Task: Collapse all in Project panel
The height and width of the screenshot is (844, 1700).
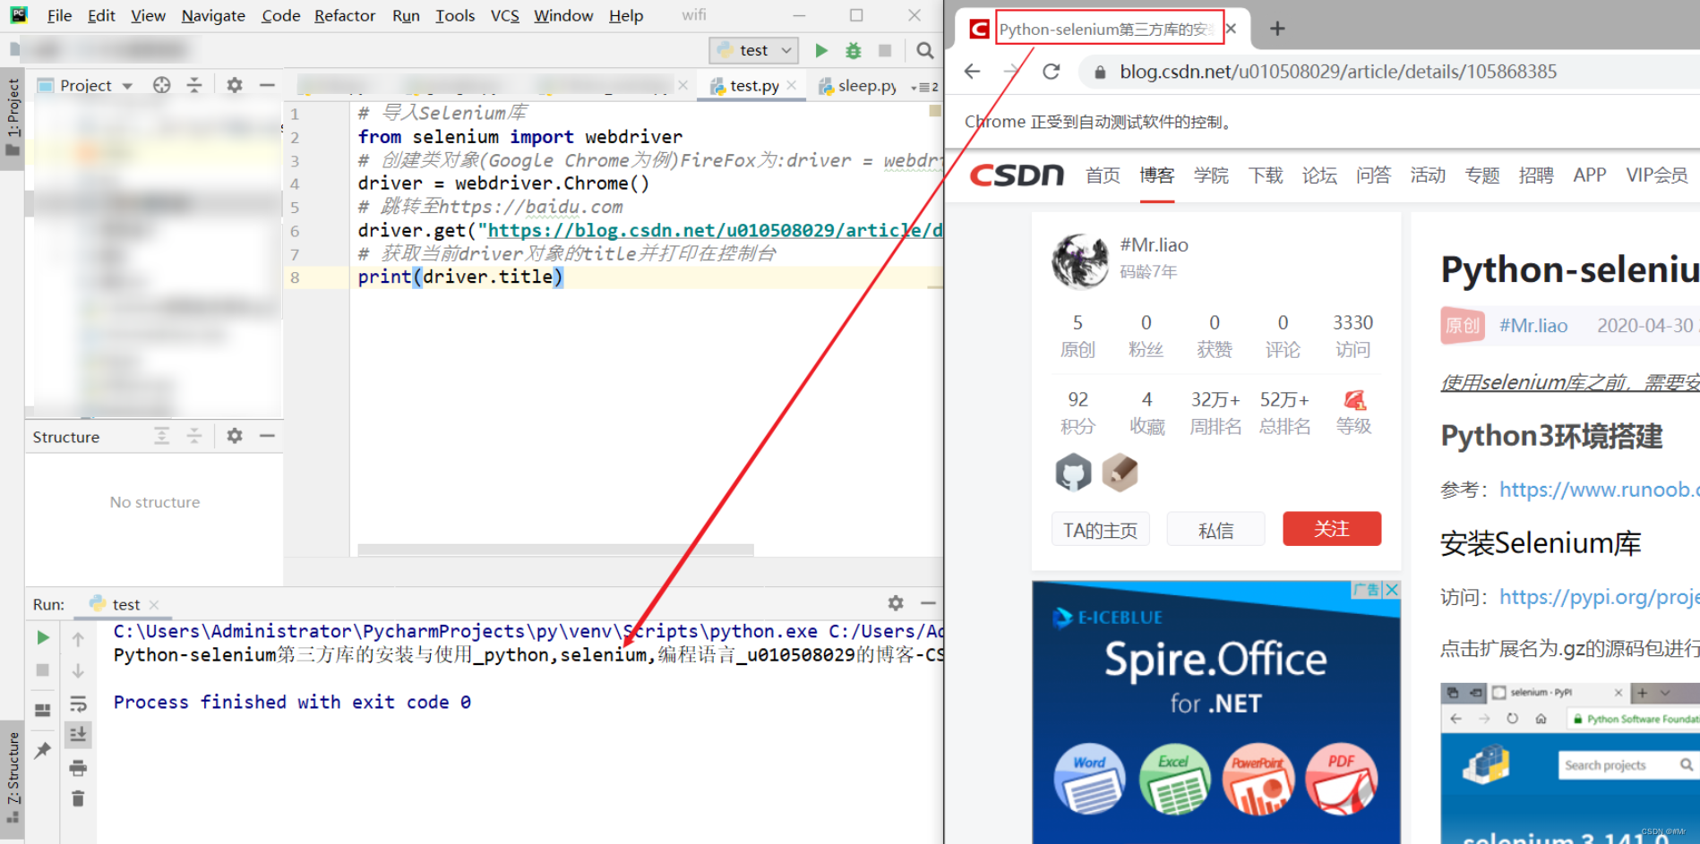Action: 194,85
